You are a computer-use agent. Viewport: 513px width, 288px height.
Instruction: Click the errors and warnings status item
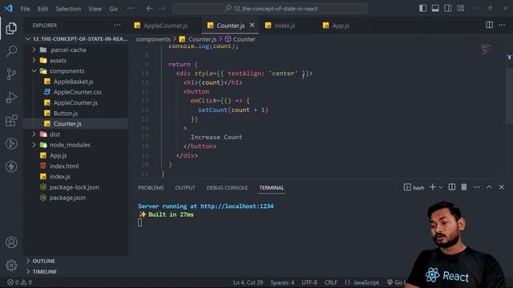point(19,282)
